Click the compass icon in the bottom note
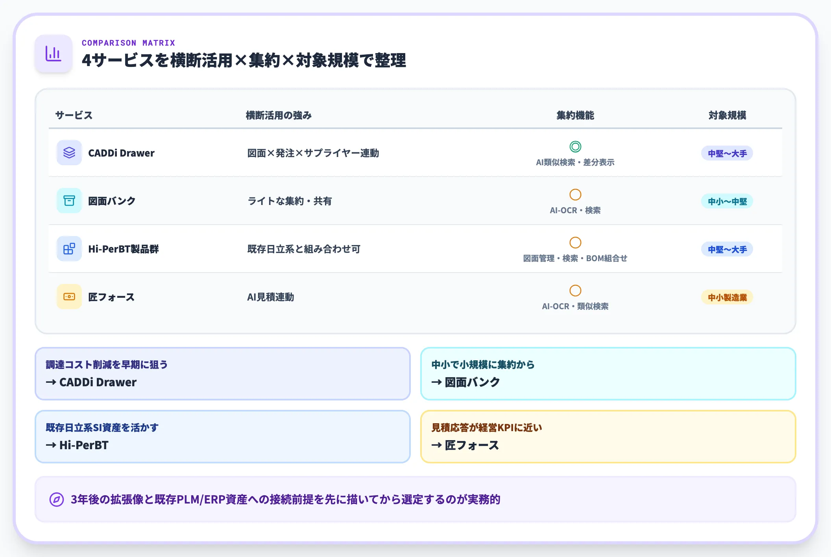 [55, 500]
